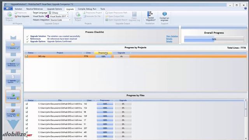
Task: Go to step 4 Upgrade in sidebar
Action: [x=13, y=96]
